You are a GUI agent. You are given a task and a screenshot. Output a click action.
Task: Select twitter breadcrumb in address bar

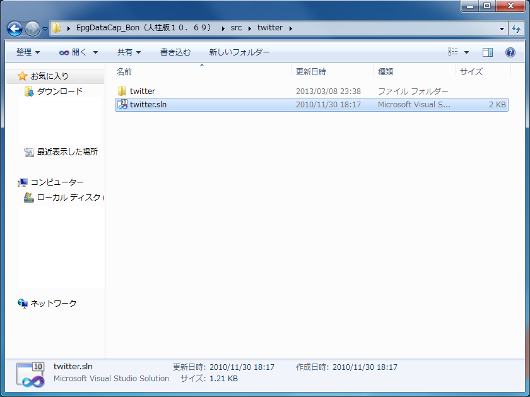[270, 28]
